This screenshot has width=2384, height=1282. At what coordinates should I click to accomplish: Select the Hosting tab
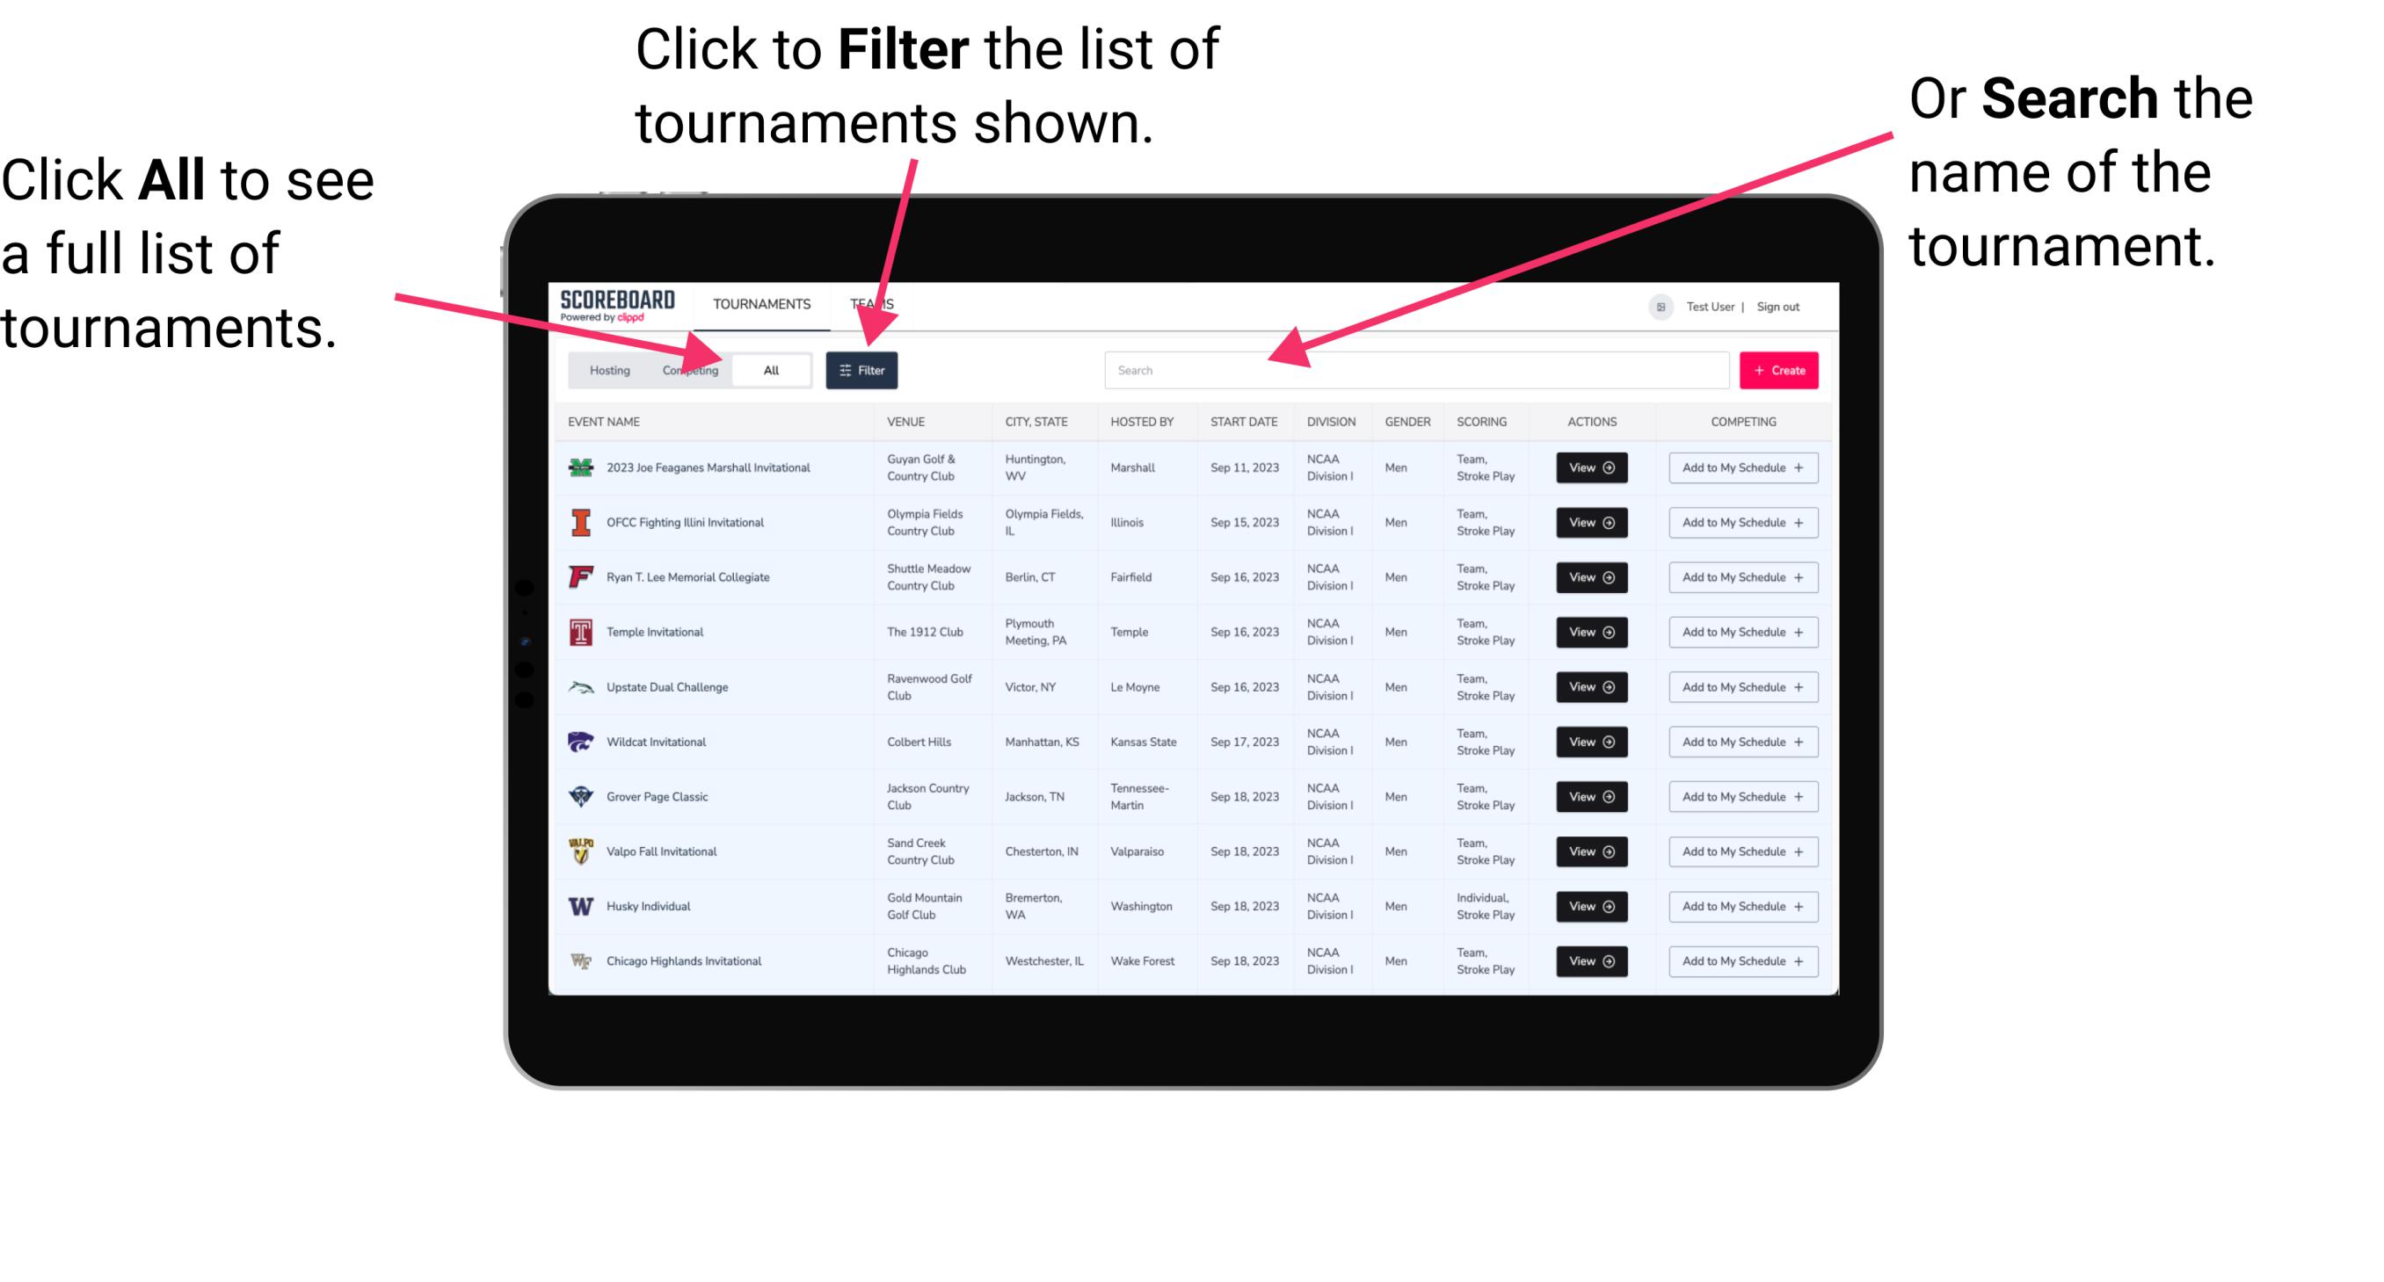point(607,369)
